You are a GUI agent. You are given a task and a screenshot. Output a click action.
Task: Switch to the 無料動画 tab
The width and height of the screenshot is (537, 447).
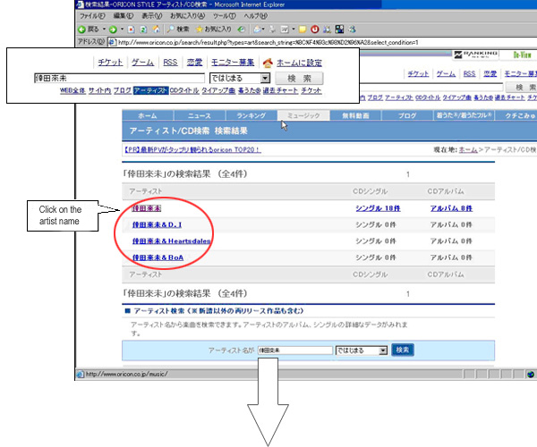[x=356, y=115]
